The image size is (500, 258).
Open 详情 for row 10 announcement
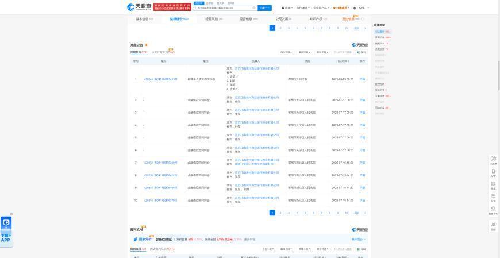[362, 201]
